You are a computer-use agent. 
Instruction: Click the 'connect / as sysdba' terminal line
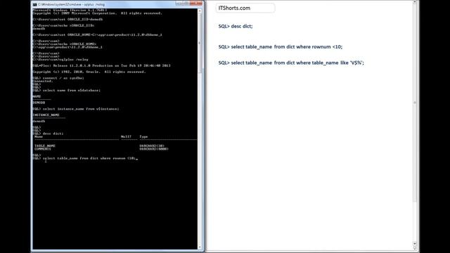[x=58, y=78]
